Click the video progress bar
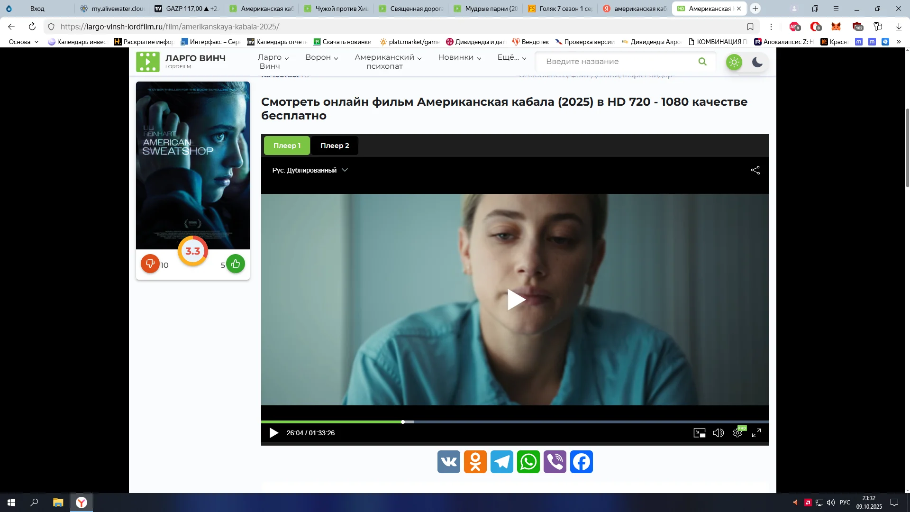Screen dimensions: 910x512 [x=514, y=422]
